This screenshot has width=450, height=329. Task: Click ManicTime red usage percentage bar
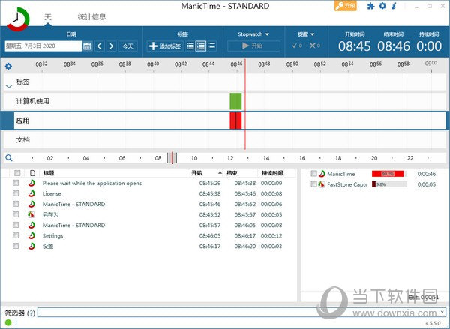pyautogui.click(x=388, y=174)
